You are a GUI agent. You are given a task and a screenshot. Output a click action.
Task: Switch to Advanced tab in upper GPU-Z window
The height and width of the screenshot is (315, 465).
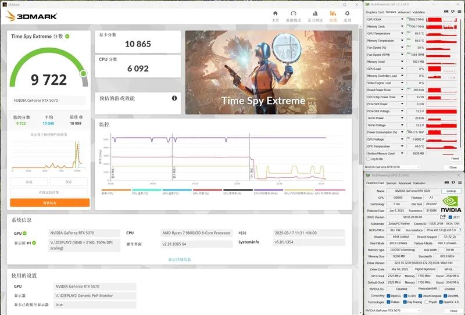click(404, 12)
